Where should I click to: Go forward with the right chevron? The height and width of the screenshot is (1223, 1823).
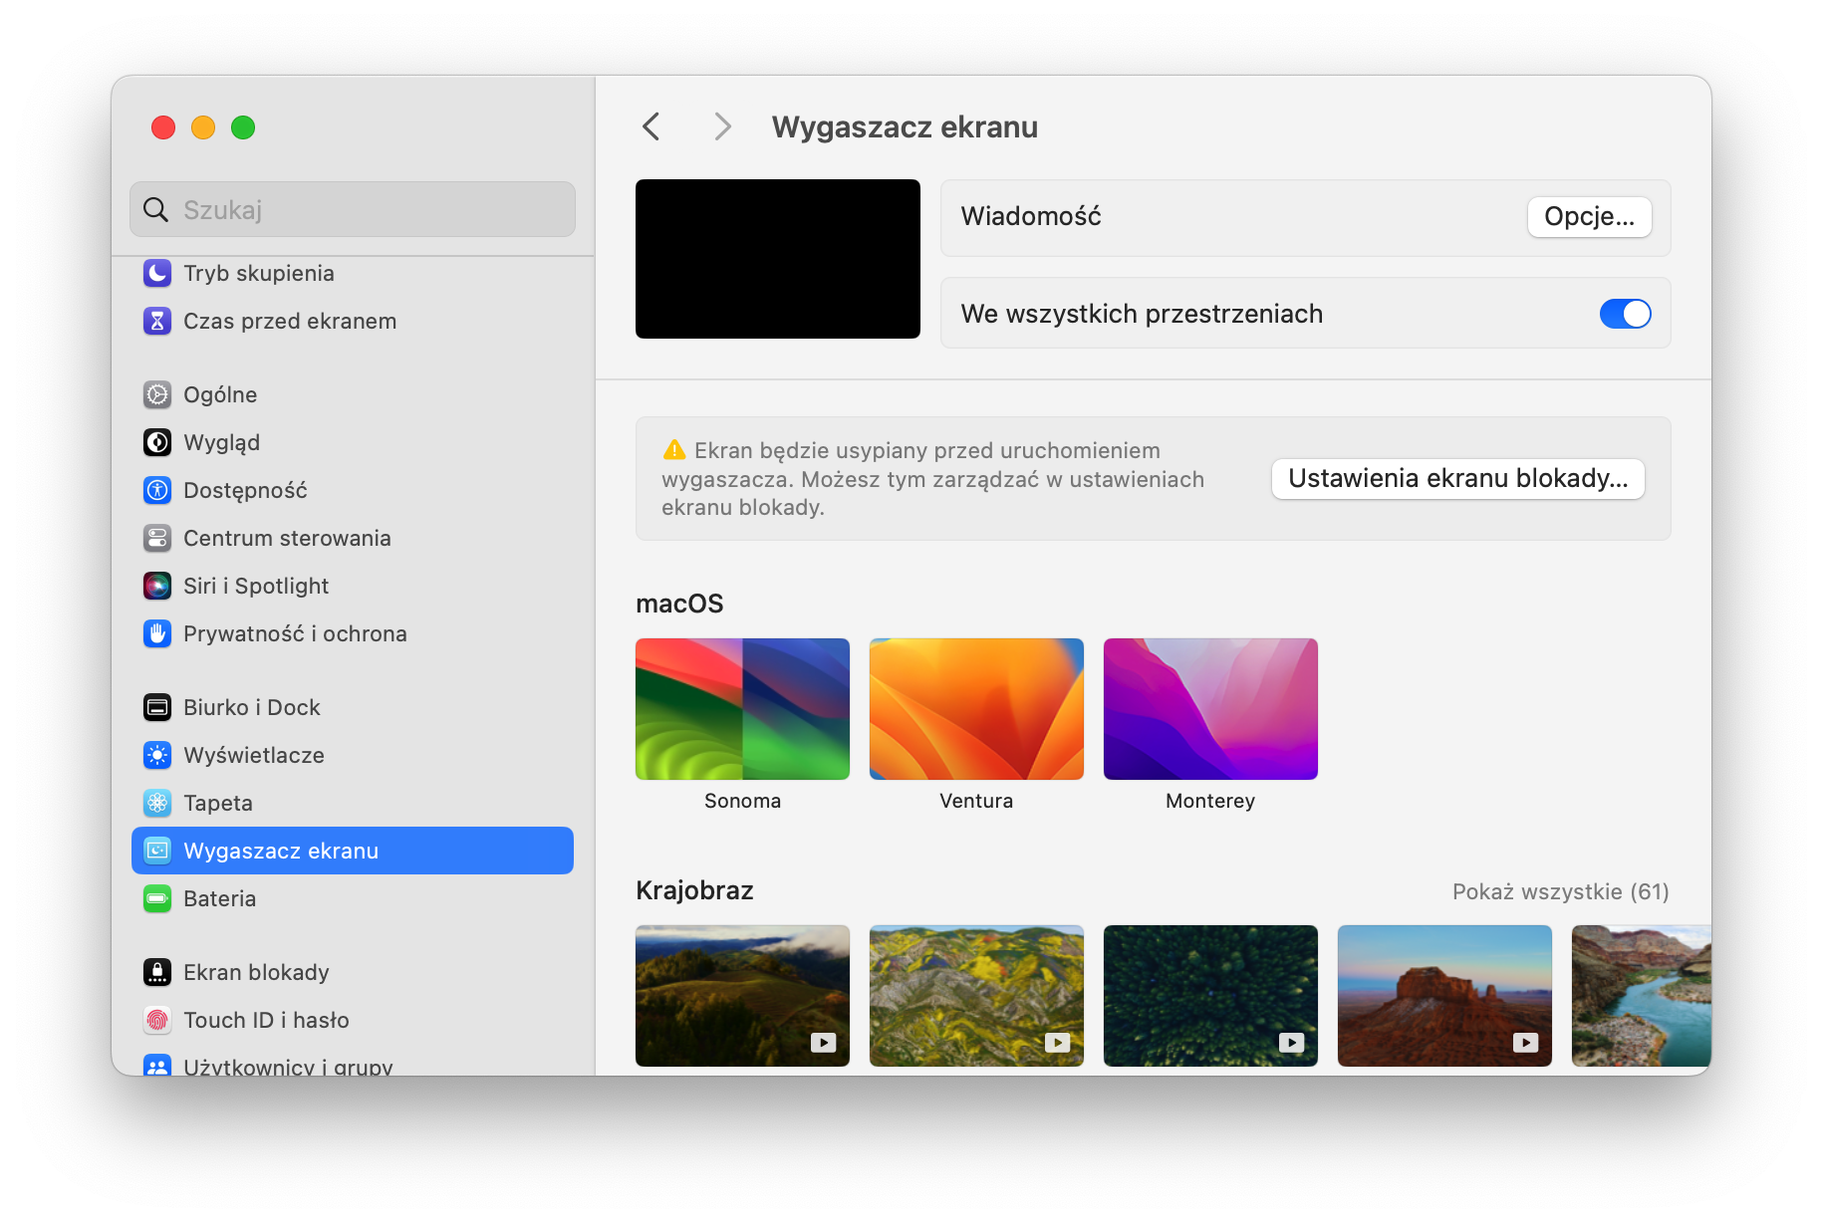(x=722, y=126)
